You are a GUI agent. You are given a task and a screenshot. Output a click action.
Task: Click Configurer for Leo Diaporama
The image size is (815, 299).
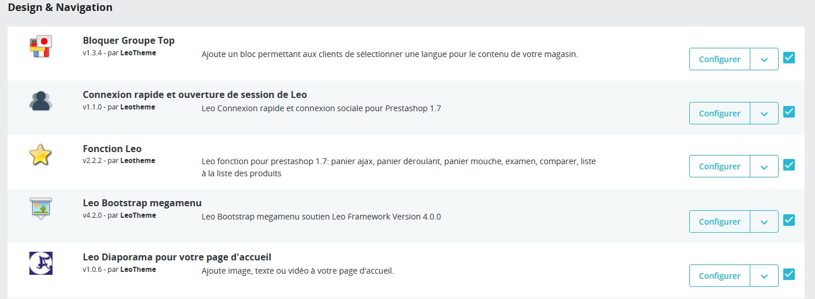[719, 276]
